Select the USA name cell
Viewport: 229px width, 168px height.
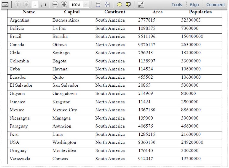(14, 142)
